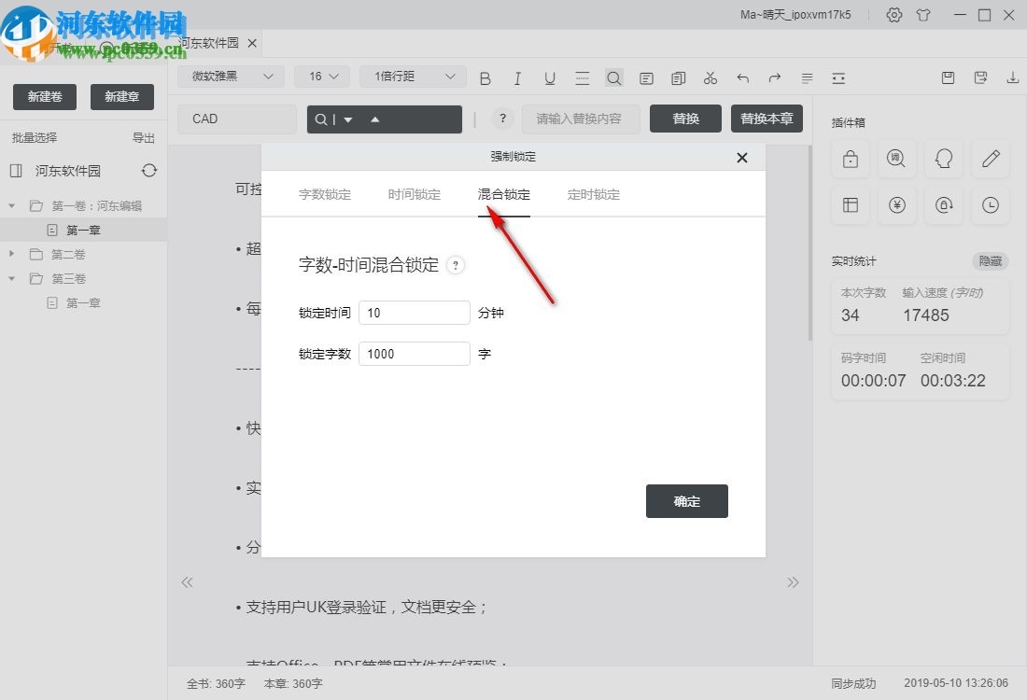Select the pencil editing plugin icon

pyautogui.click(x=990, y=159)
